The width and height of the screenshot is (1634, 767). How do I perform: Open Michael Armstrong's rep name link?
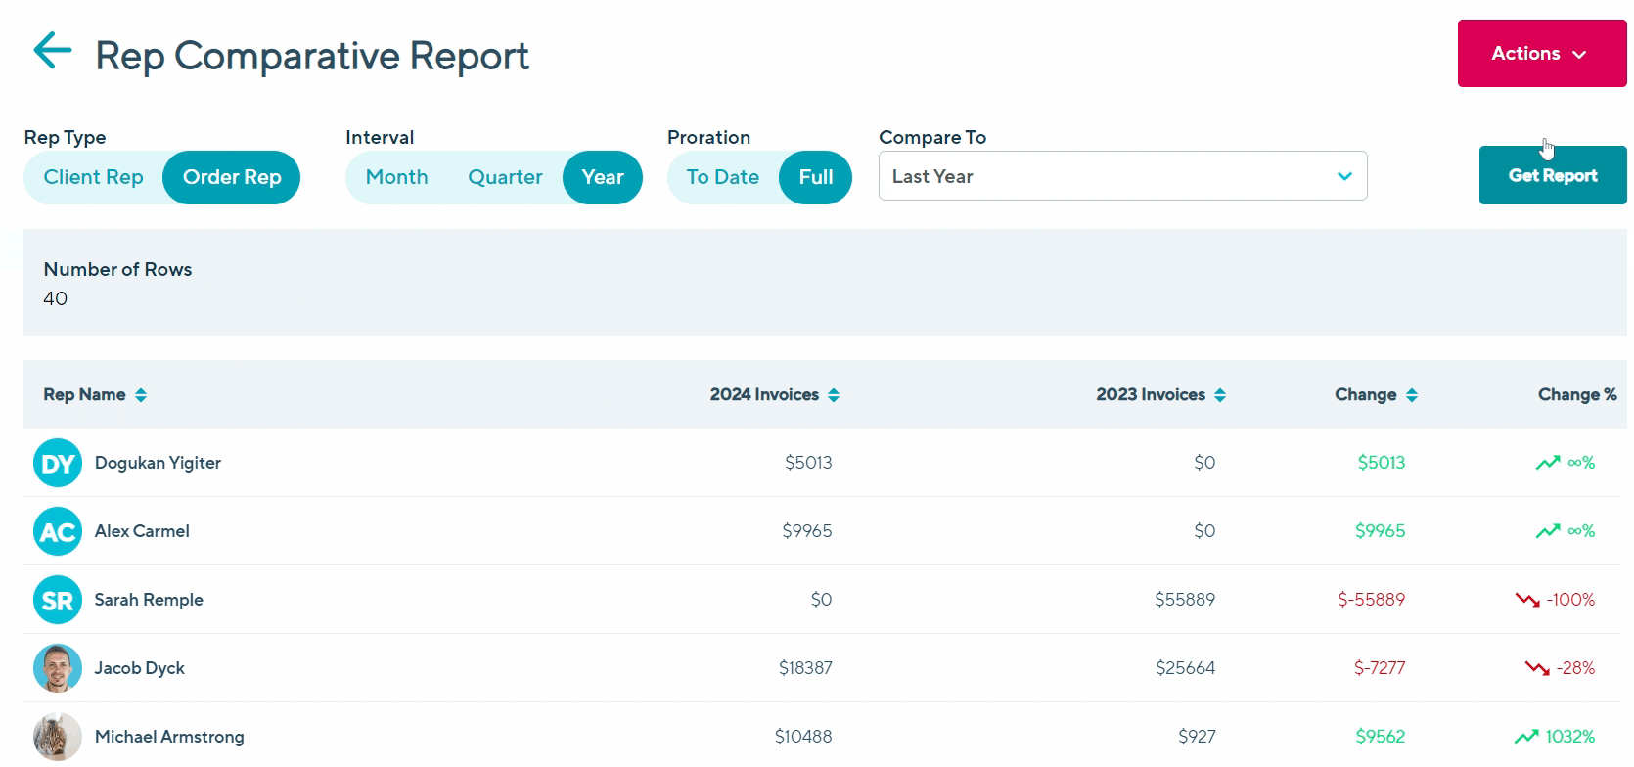pos(169,737)
